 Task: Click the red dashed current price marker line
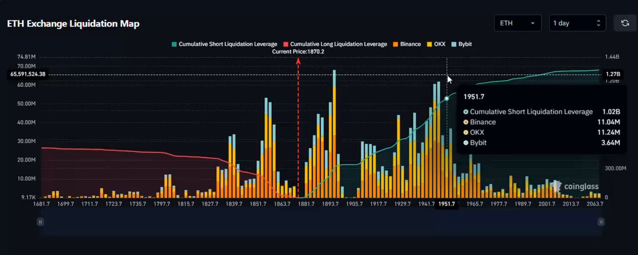pos(298,127)
